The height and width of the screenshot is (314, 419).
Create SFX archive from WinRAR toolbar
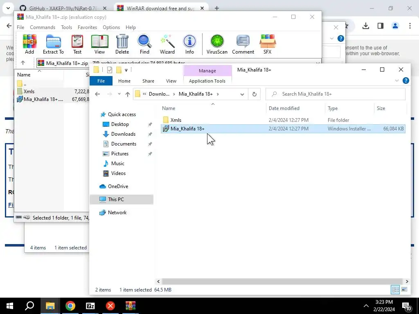tap(268, 44)
